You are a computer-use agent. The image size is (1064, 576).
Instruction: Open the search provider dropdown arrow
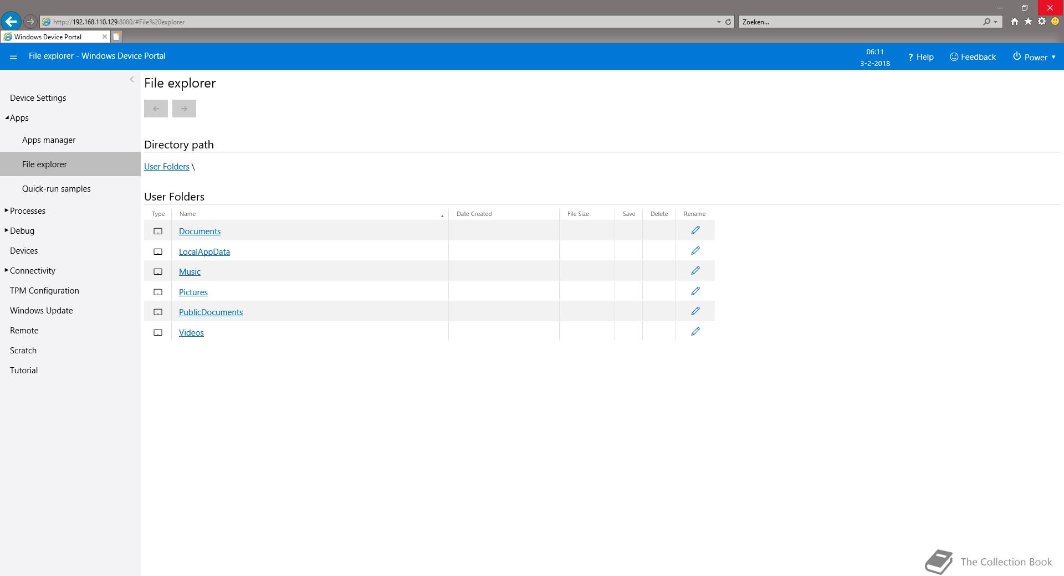pos(996,22)
